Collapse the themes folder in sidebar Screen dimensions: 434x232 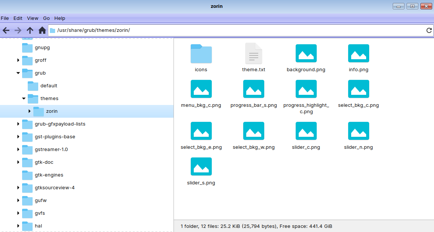[x=24, y=99]
